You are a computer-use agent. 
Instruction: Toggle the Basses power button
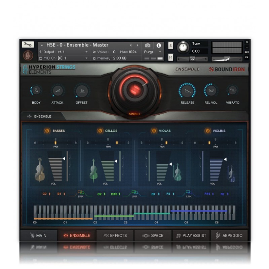[x=46, y=130]
